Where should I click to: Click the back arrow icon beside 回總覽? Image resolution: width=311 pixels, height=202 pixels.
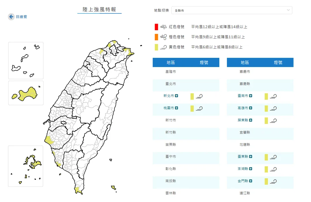coord(11,17)
